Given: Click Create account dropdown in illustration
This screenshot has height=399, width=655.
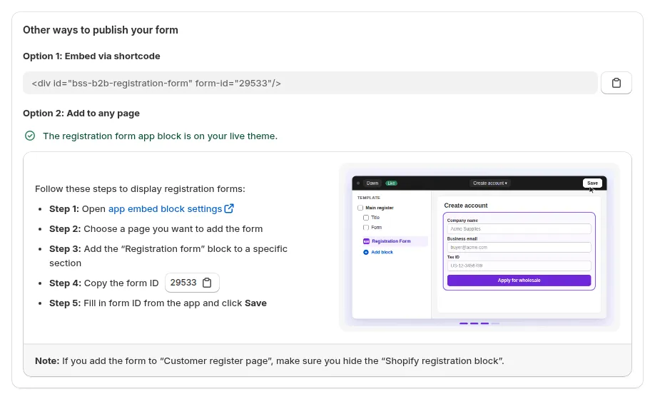Looking at the screenshot, I should click(490, 183).
